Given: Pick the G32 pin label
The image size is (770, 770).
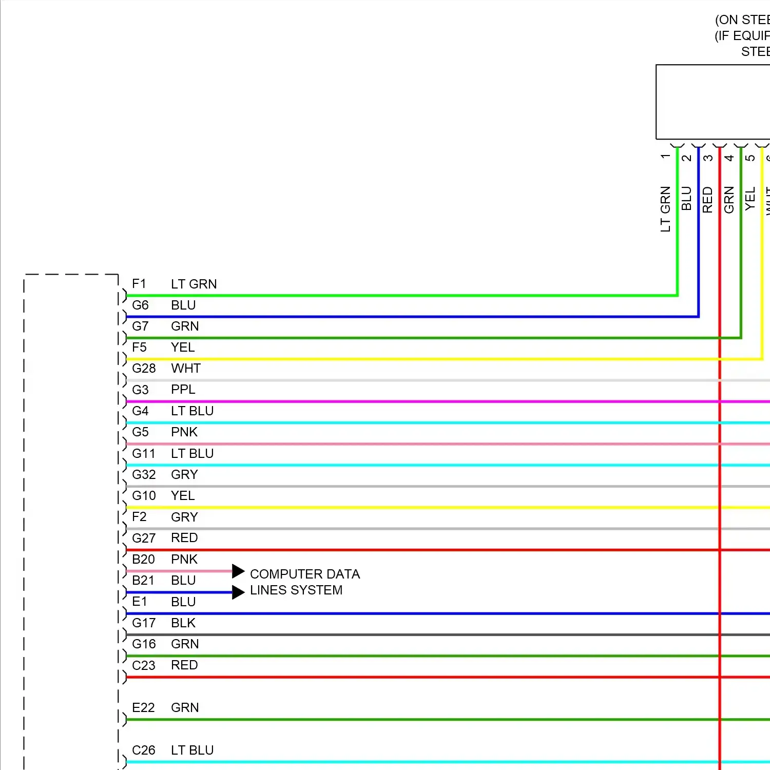Looking at the screenshot, I should point(144,474).
